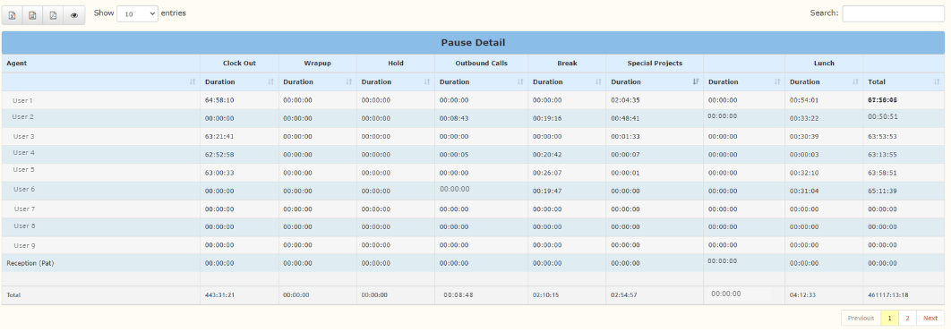The height and width of the screenshot is (332, 951).
Task: Click User 2 special projects value 00:48:41
Action: tap(625, 119)
